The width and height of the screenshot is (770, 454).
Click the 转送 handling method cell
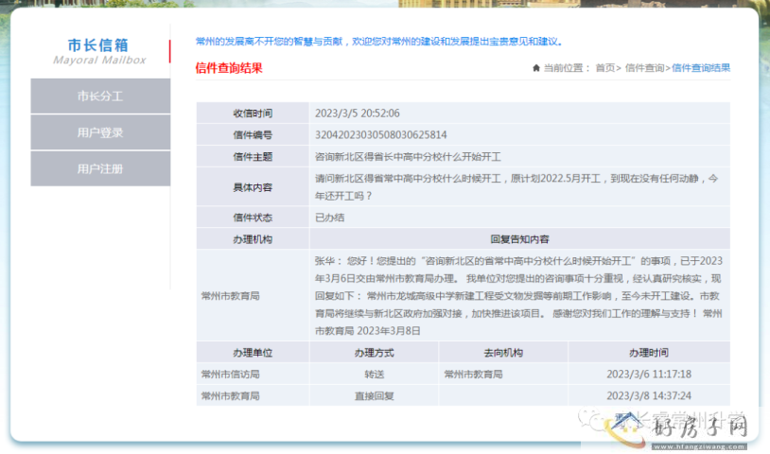tap(375, 375)
